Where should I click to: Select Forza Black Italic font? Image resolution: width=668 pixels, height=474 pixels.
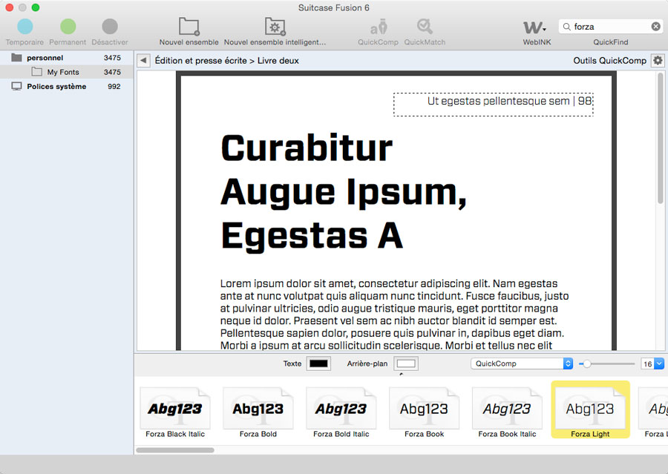point(175,412)
